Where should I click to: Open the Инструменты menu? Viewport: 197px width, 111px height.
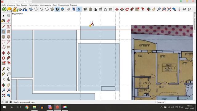[46, 5]
